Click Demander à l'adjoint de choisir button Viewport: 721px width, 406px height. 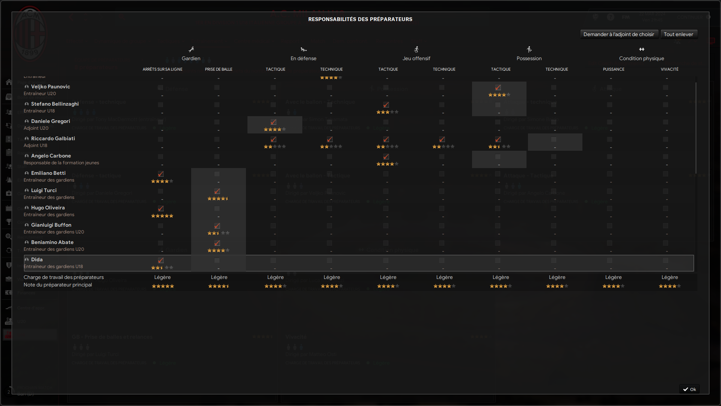coord(619,35)
